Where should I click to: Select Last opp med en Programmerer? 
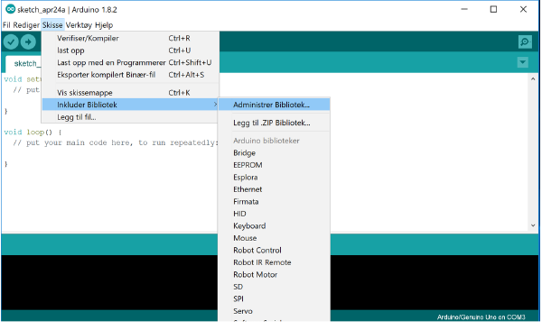[130, 62]
